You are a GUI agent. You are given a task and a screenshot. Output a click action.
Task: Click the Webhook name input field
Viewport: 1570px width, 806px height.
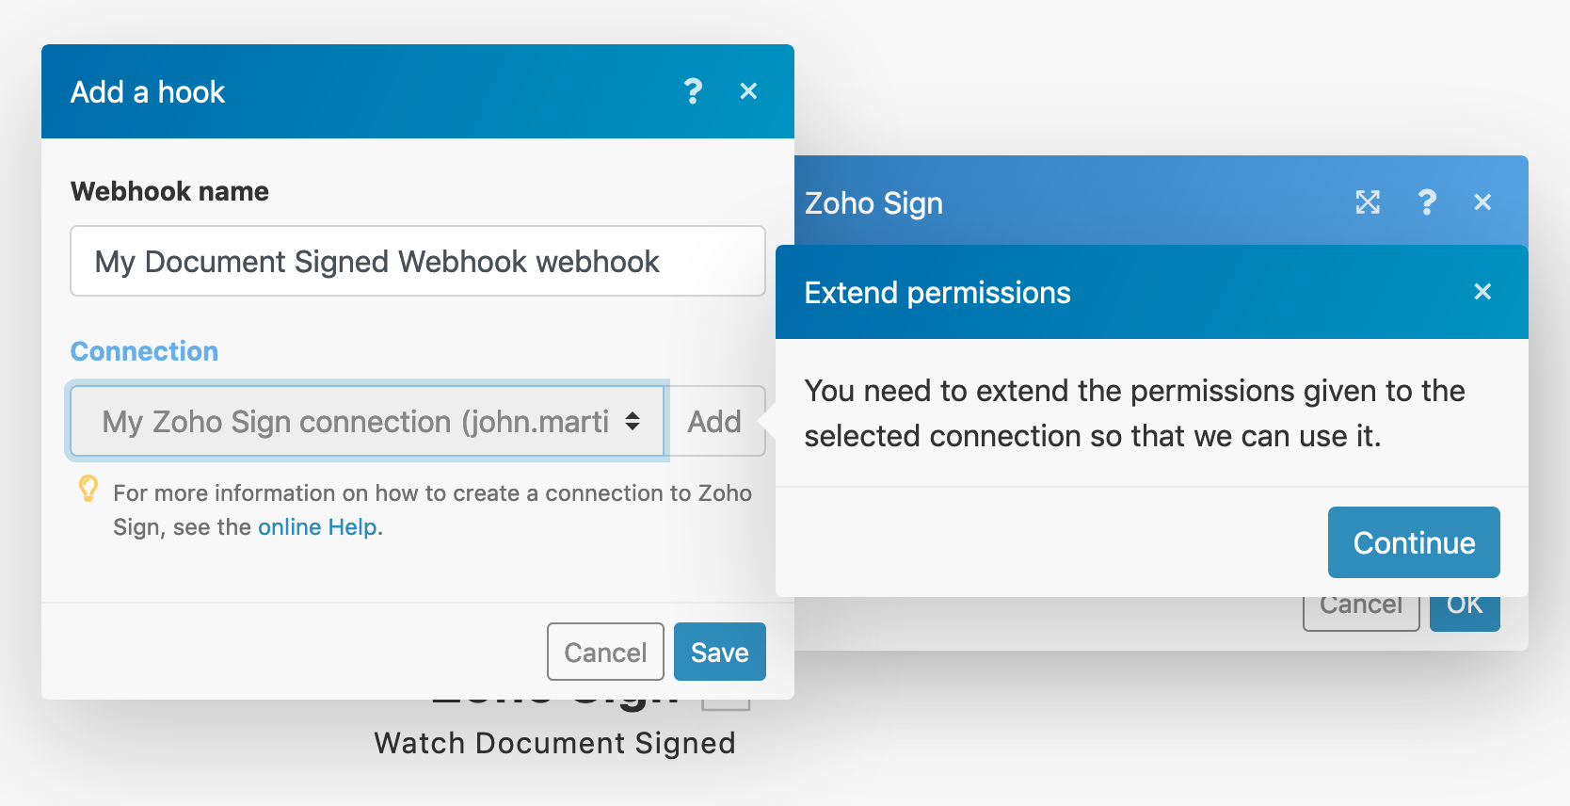tap(417, 261)
